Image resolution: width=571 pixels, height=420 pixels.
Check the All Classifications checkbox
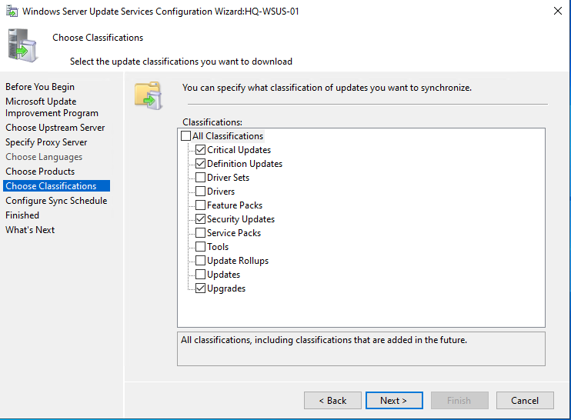pyautogui.click(x=186, y=136)
